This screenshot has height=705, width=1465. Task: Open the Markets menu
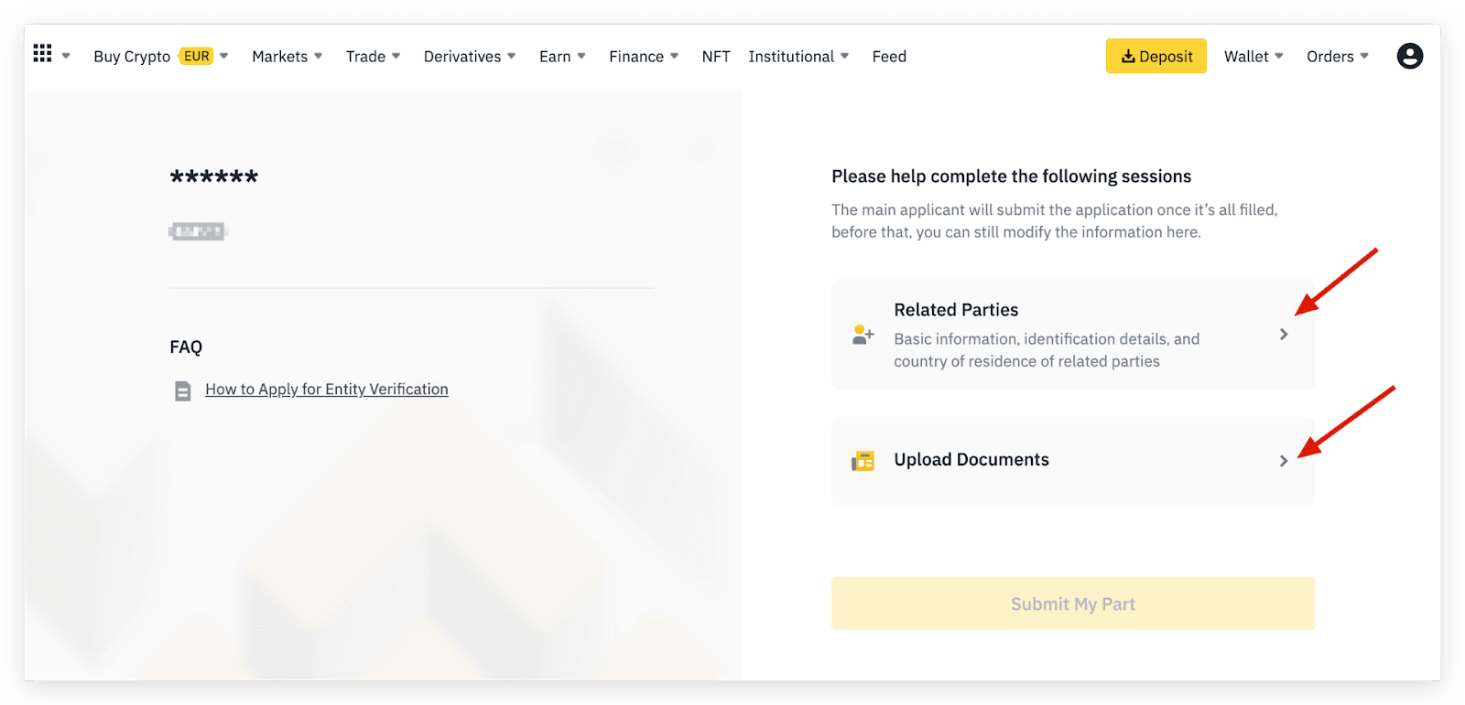(287, 57)
